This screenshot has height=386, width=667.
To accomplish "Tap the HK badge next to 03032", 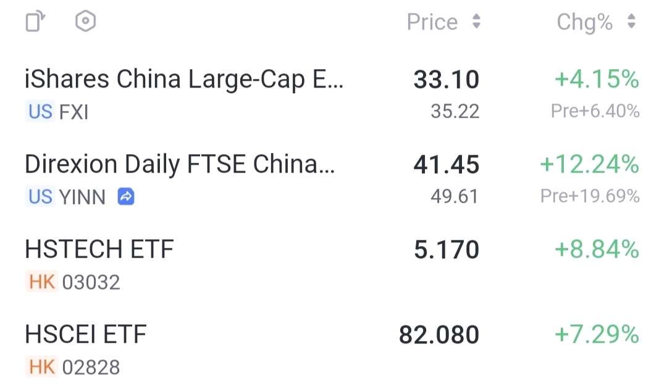I will 41,282.
